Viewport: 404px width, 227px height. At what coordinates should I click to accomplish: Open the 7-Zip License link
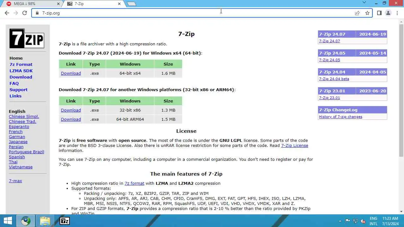click(294, 145)
